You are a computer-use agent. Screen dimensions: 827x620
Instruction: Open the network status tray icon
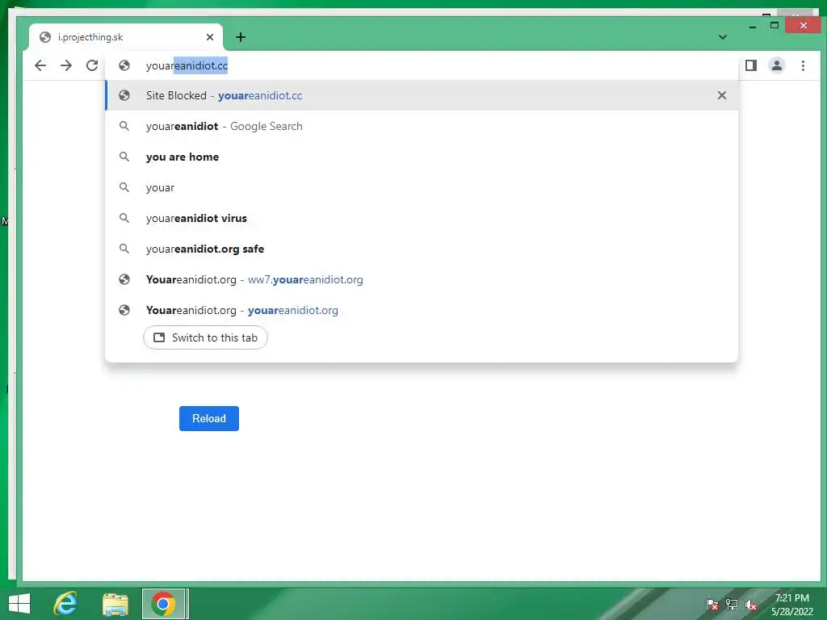coord(732,605)
